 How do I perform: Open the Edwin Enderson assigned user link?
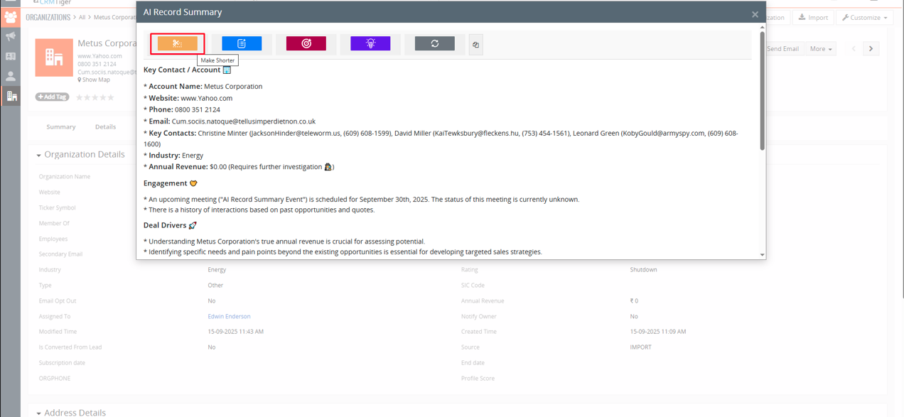coord(229,316)
